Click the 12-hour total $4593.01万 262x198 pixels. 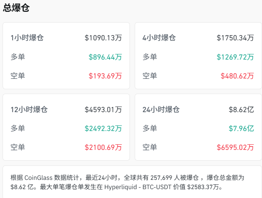(x=103, y=110)
